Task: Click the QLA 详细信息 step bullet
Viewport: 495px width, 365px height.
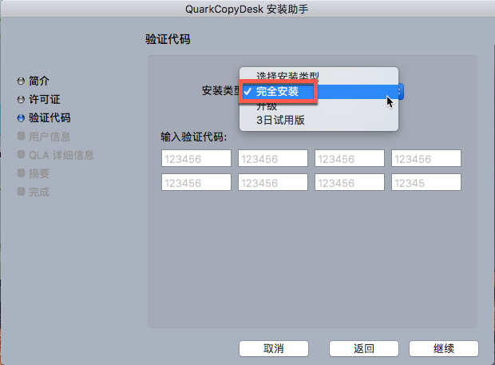Action: coord(21,154)
